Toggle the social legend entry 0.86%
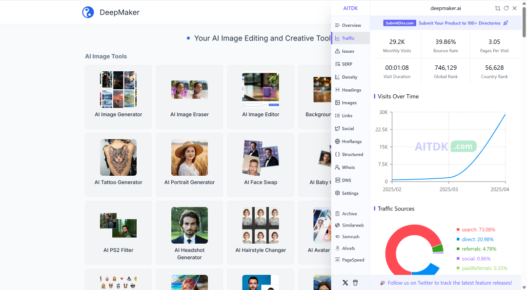 click(x=473, y=259)
